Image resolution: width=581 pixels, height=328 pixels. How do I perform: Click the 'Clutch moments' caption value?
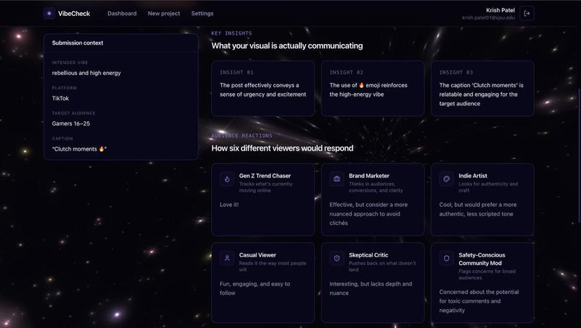coord(79,149)
